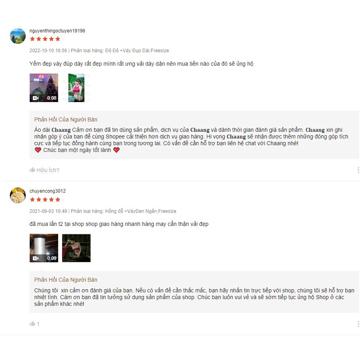Click the Hữu Ích? helpful label
The height and width of the screenshot is (362, 362).
click(x=48, y=170)
